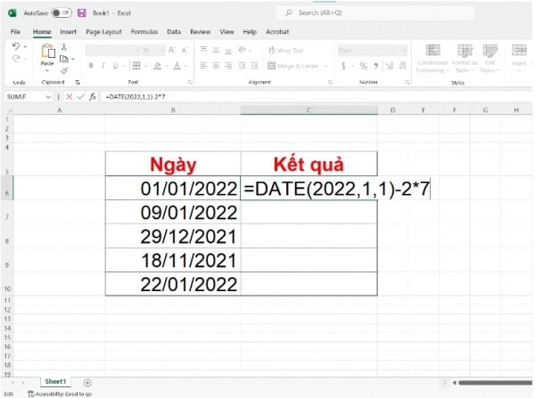Click the Increase Indent icon
The image size is (535, 398).
click(254, 65)
